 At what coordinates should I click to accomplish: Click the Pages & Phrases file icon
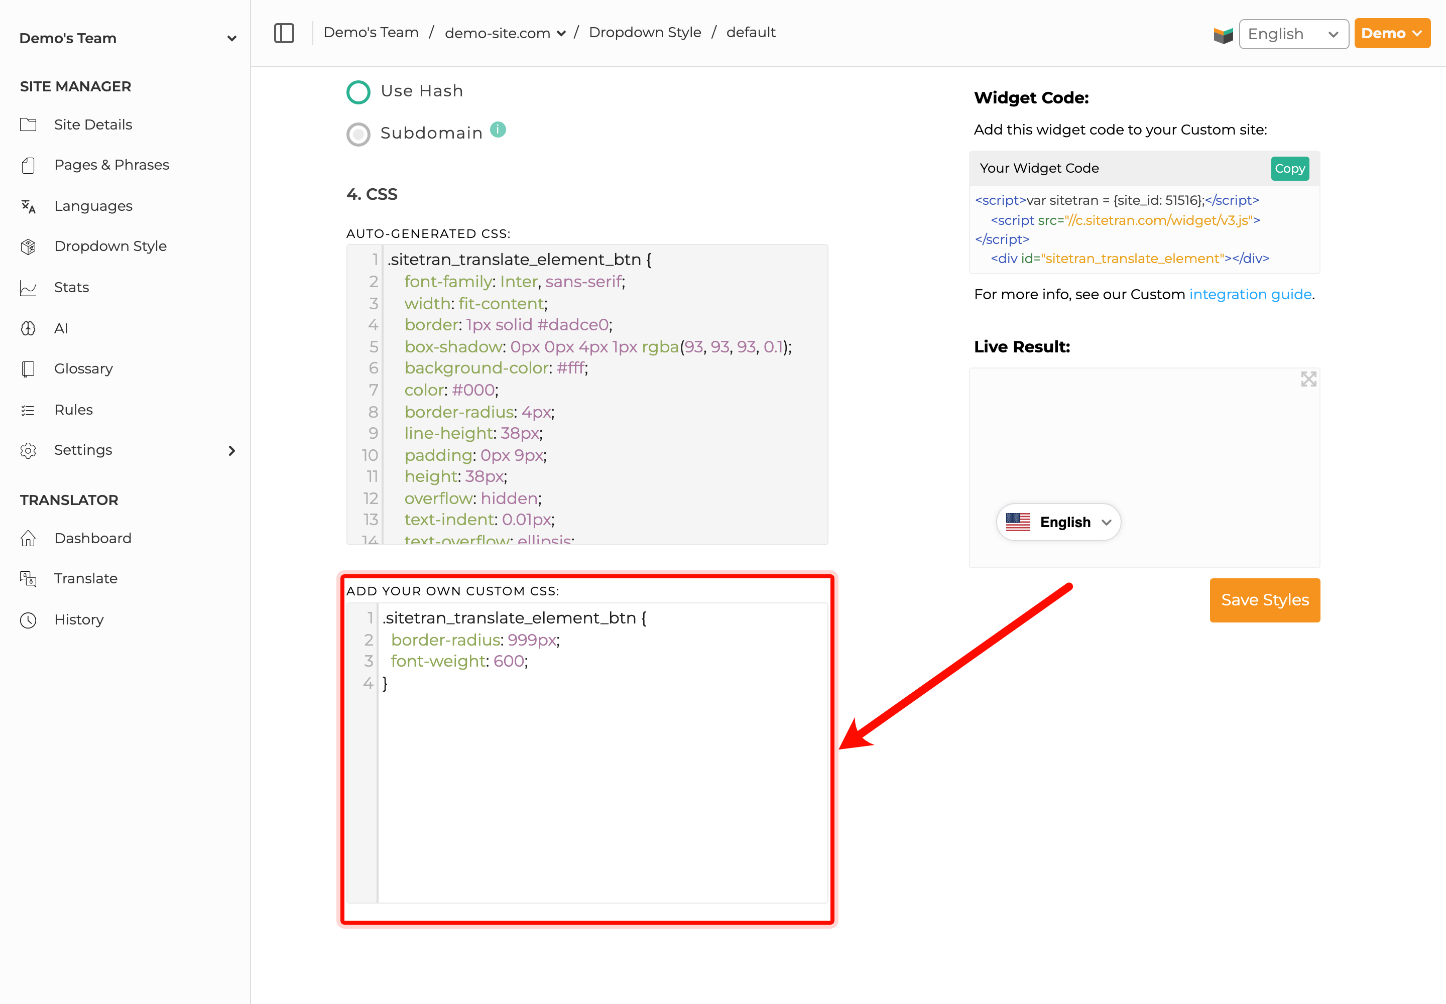coord(28,166)
